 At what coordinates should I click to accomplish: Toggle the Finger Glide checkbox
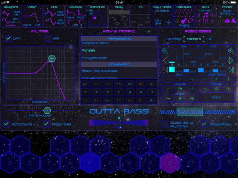click(46, 124)
